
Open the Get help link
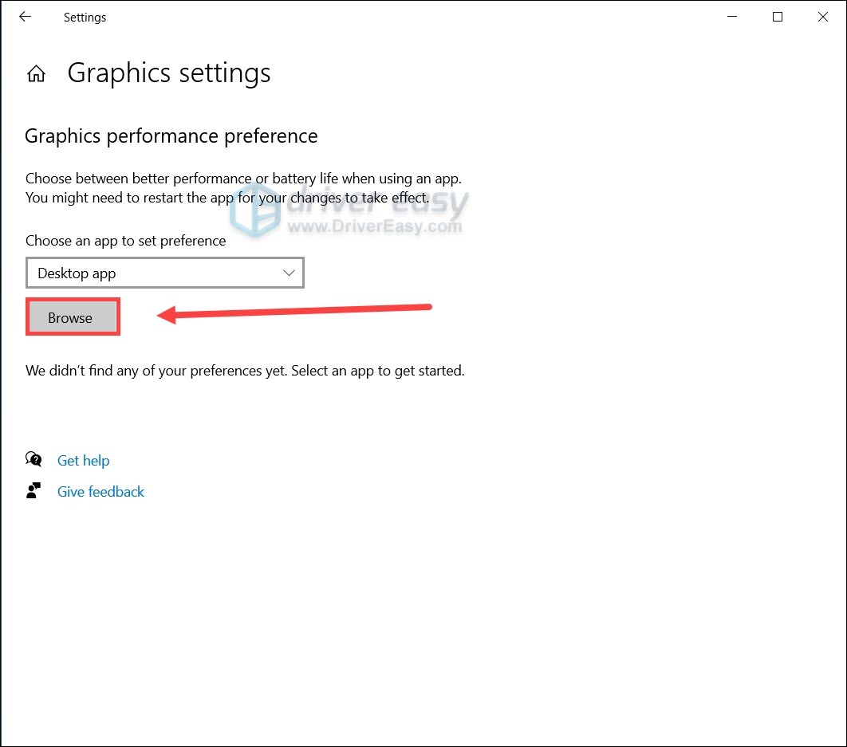click(83, 460)
